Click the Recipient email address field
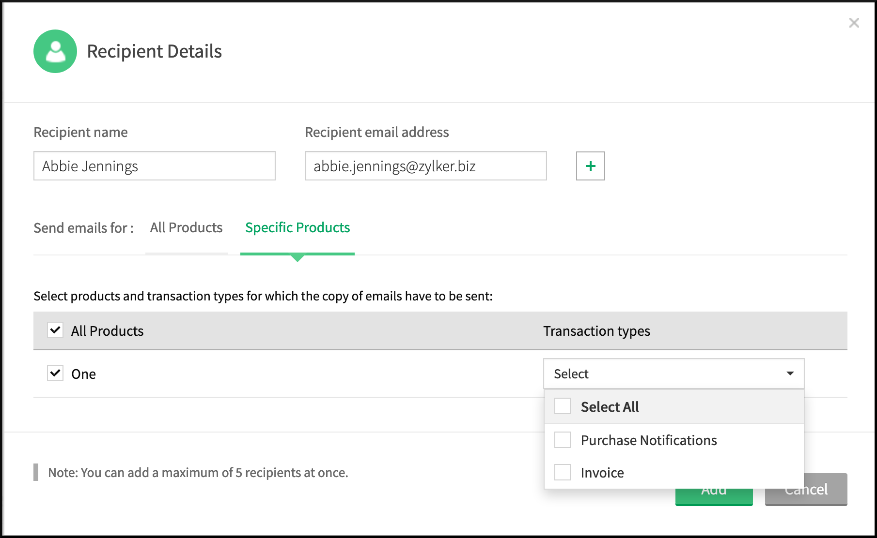This screenshot has height=538, width=877. pyautogui.click(x=425, y=166)
